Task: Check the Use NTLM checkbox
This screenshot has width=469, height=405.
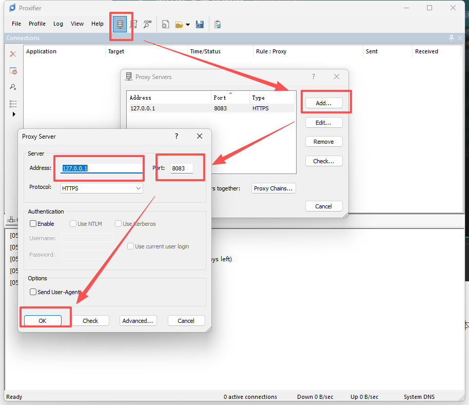Action: pyautogui.click(x=73, y=224)
